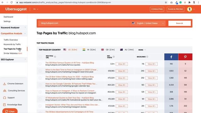Check the box for Instagram Stories row
This screenshot has width=201, height=113.
[x=40, y=106]
